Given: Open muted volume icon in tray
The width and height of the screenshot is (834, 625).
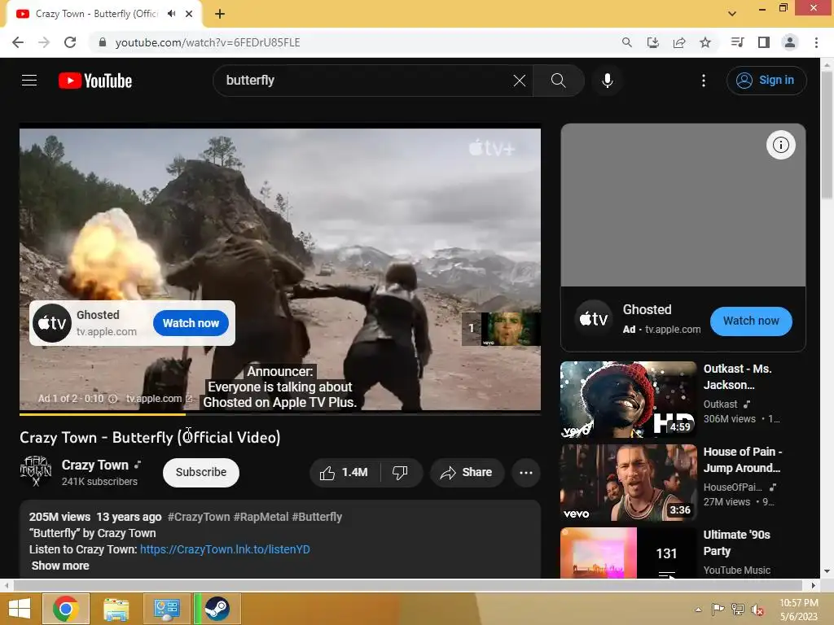Looking at the screenshot, I should click(757, 610).
